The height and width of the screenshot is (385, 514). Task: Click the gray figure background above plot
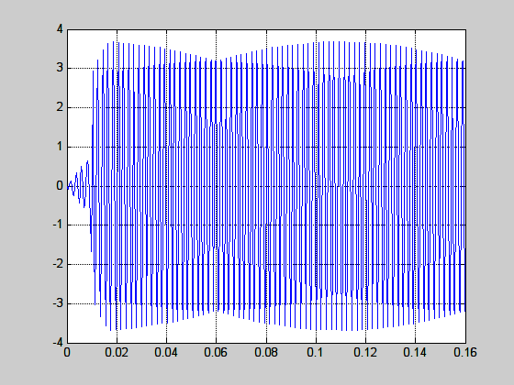click(257, 13)
